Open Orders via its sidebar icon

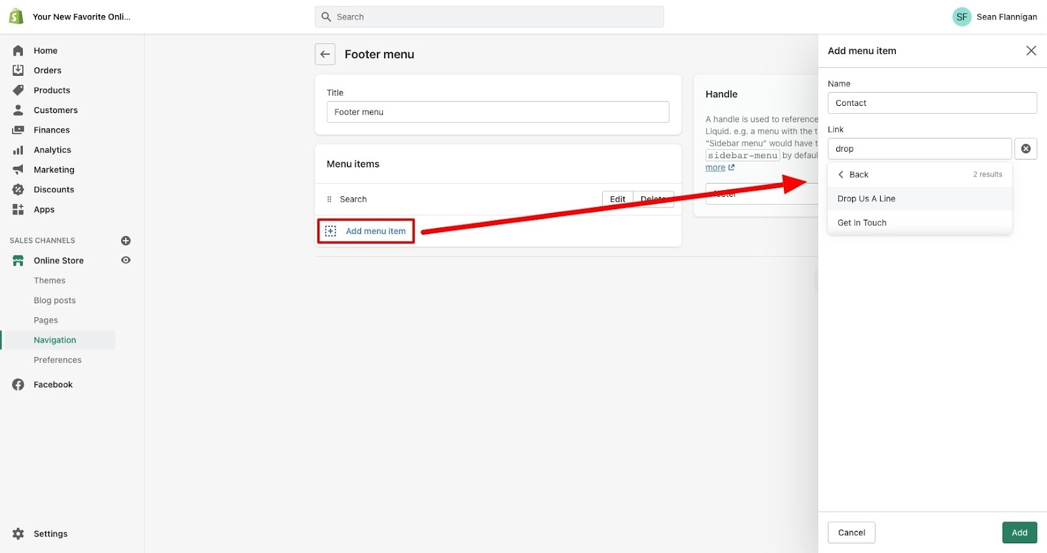click(19, 70)
